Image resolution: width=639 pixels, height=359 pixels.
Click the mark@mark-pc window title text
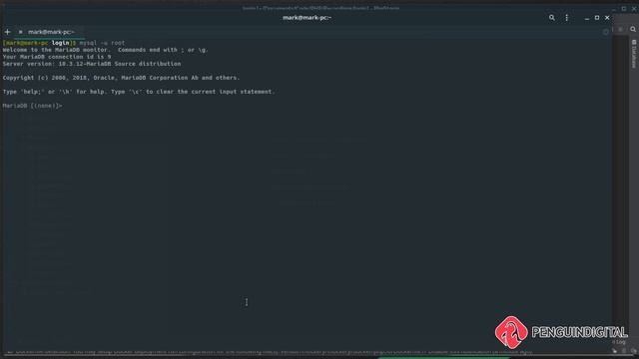click(307, 18)
